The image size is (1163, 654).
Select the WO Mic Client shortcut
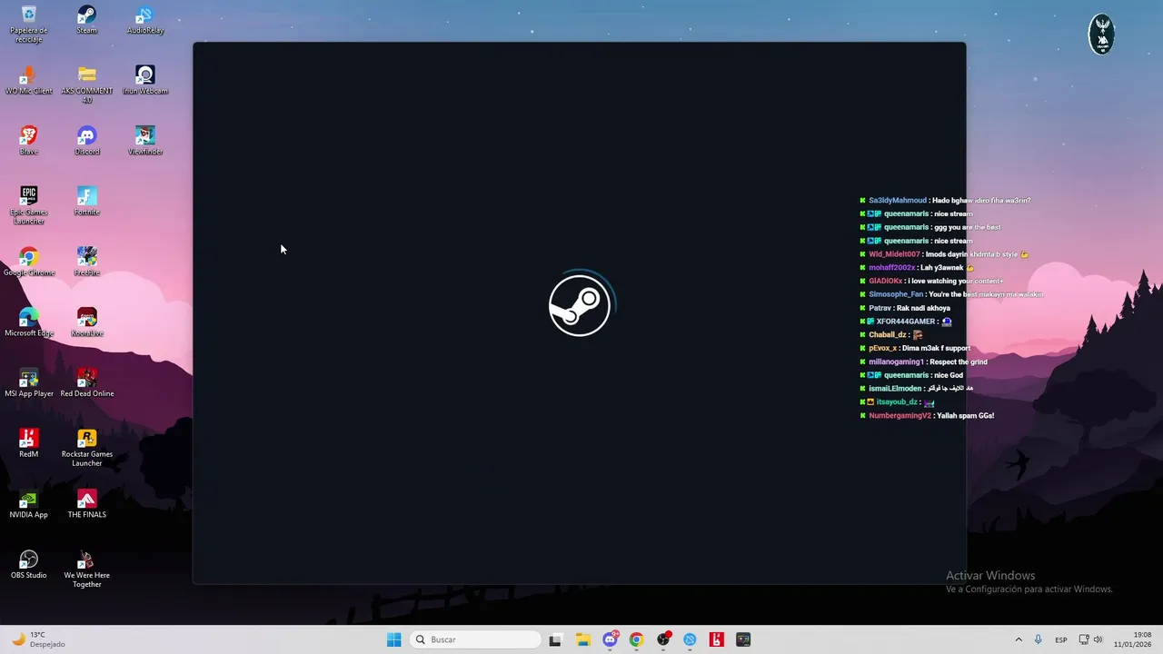point(28,80)
